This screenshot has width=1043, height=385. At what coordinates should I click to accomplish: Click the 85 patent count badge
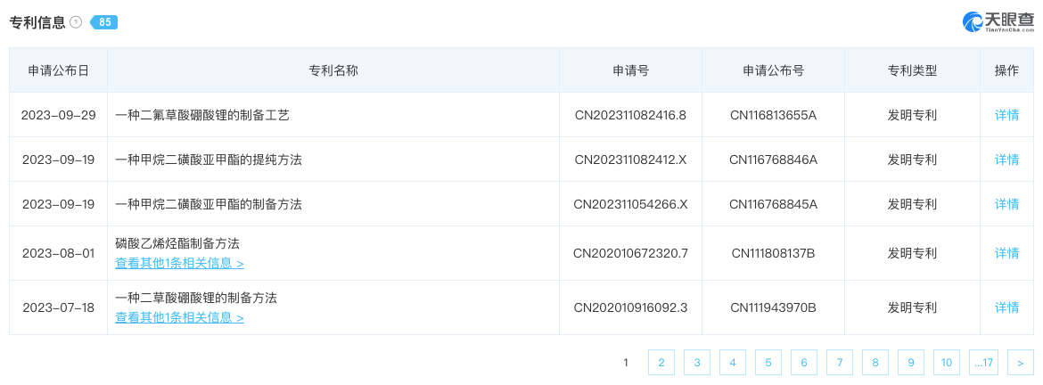click(105, 22)
